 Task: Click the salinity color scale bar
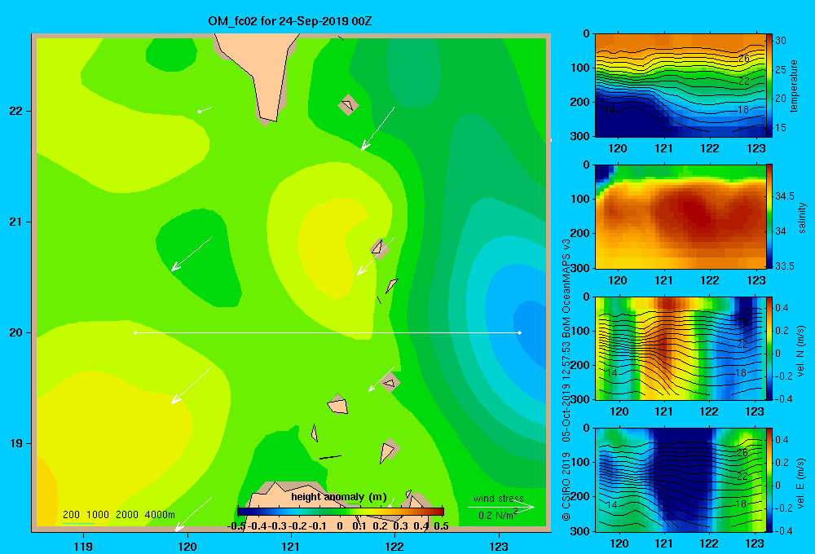(769, 217)
